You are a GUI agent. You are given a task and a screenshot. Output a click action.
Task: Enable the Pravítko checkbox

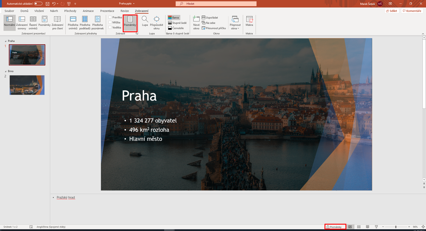(x=110, y=17)
